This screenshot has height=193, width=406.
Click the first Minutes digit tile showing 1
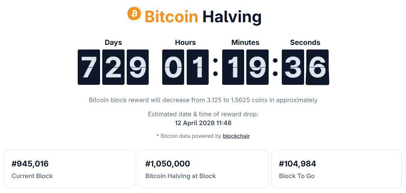pyautogui.click(x=233, y=67)
